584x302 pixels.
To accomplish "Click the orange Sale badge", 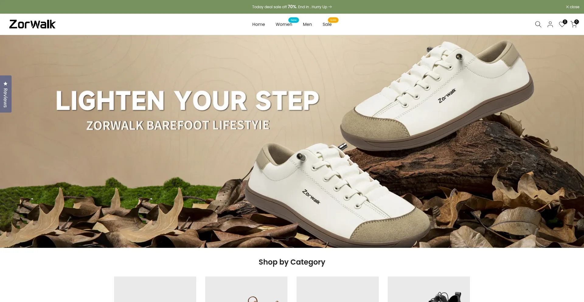I will coord(333,20).
